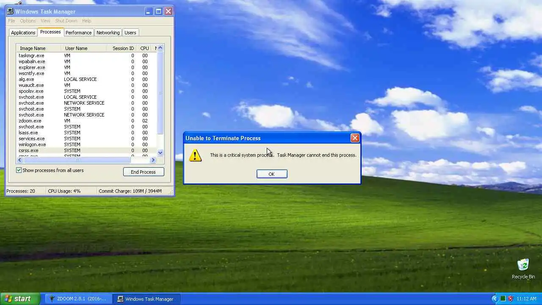
Task: Sort processes by CPU column header
Action: point(145,48)
